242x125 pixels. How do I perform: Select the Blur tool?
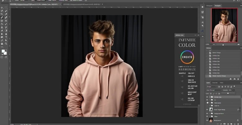click(2, 34)
